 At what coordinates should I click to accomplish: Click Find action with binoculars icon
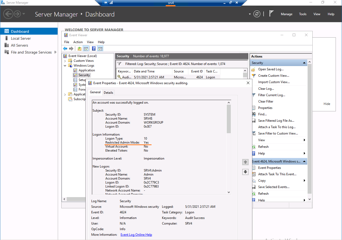pyautogui.click(x=262, y=114)
